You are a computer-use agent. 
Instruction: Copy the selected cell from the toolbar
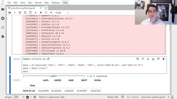pos(25,13)
